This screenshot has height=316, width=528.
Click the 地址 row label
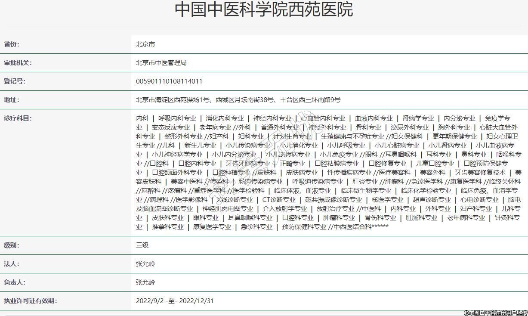coord(12,100)
